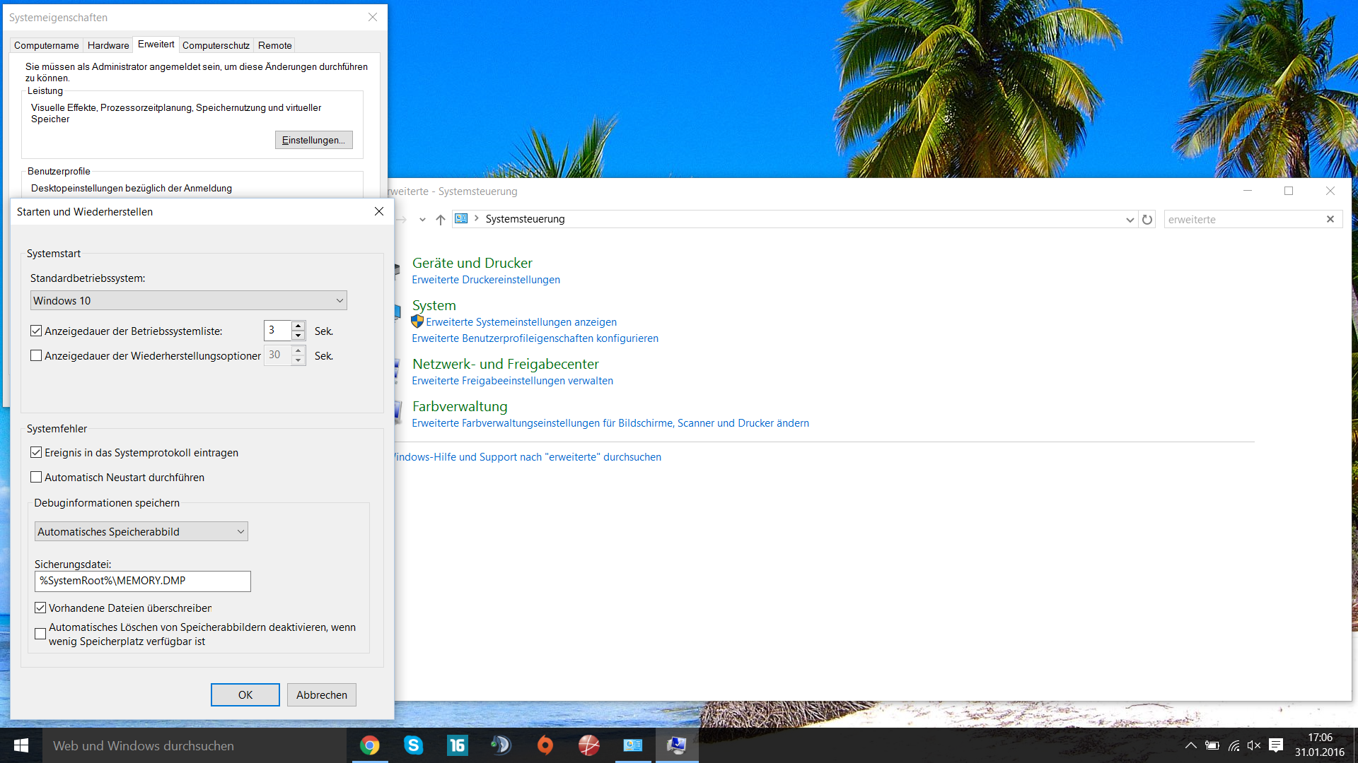Open the Automatisches Speicherabbild dropdown
The height and width of the screenshot is (763, 1358).
pyautogui.click(x=240, y=532)
